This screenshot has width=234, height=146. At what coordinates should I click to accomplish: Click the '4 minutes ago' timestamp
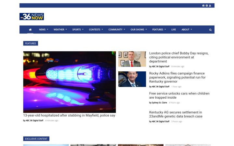point(52,120)
